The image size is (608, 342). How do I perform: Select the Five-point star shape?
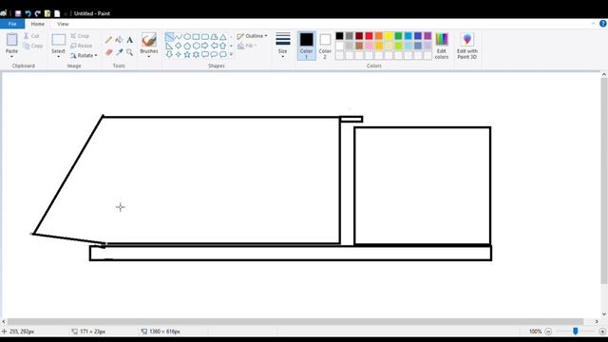click(x=187, y=54)
